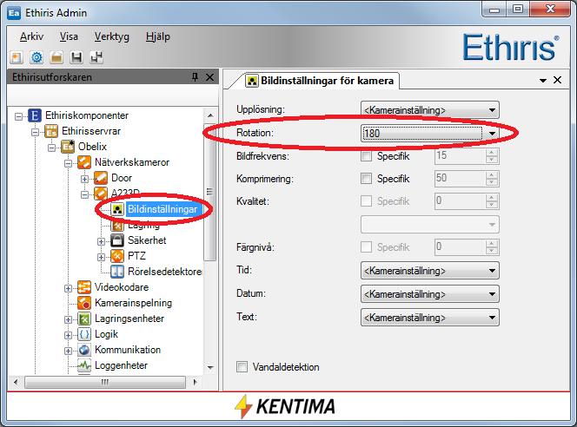Click the tree vertical scrollbar up arrow
577x427 pixels.
pyautogui.click(x=210, y=115)
